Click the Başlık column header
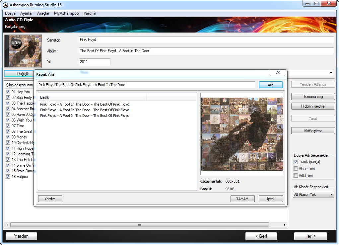The width and height of the screenshot is (339, 245). 92,97
